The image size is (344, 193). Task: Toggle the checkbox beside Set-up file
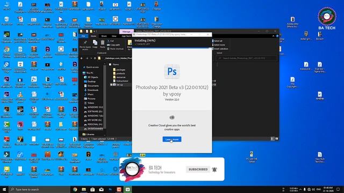click(x=111, y=85)
